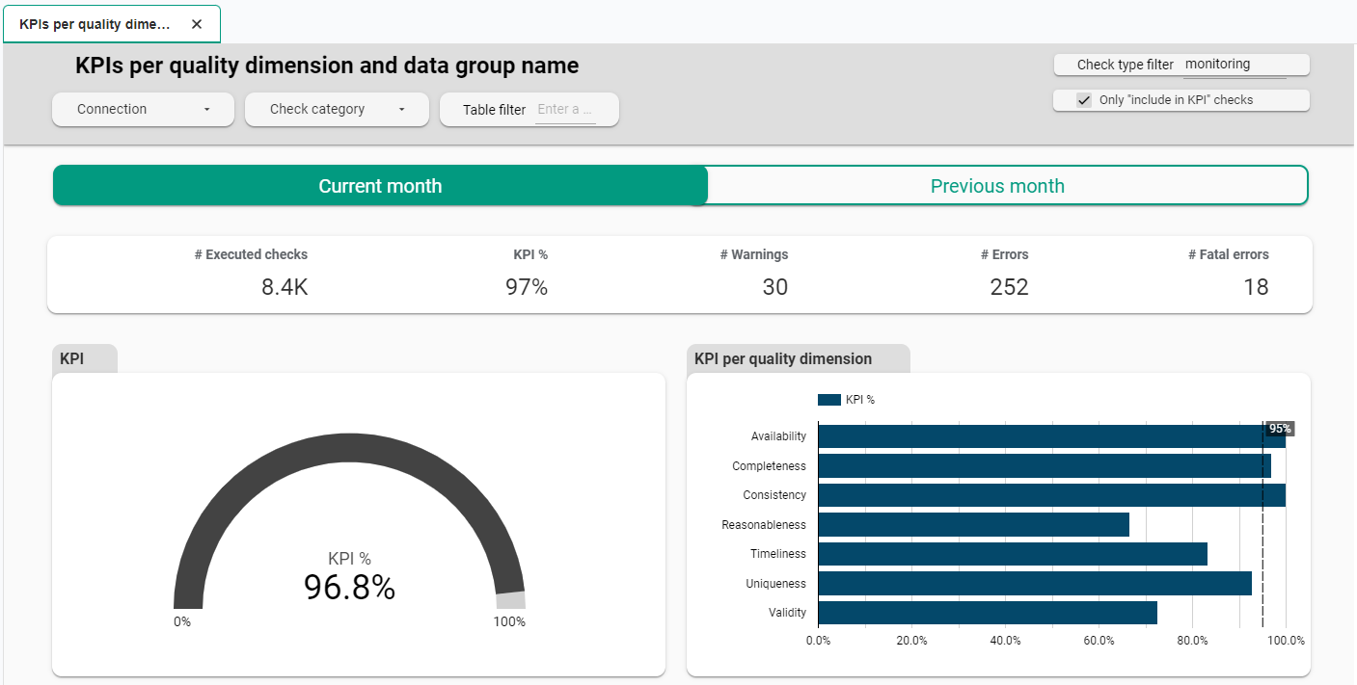
Task: Open the Check category dropdown
Action: [x=336, y=109]
